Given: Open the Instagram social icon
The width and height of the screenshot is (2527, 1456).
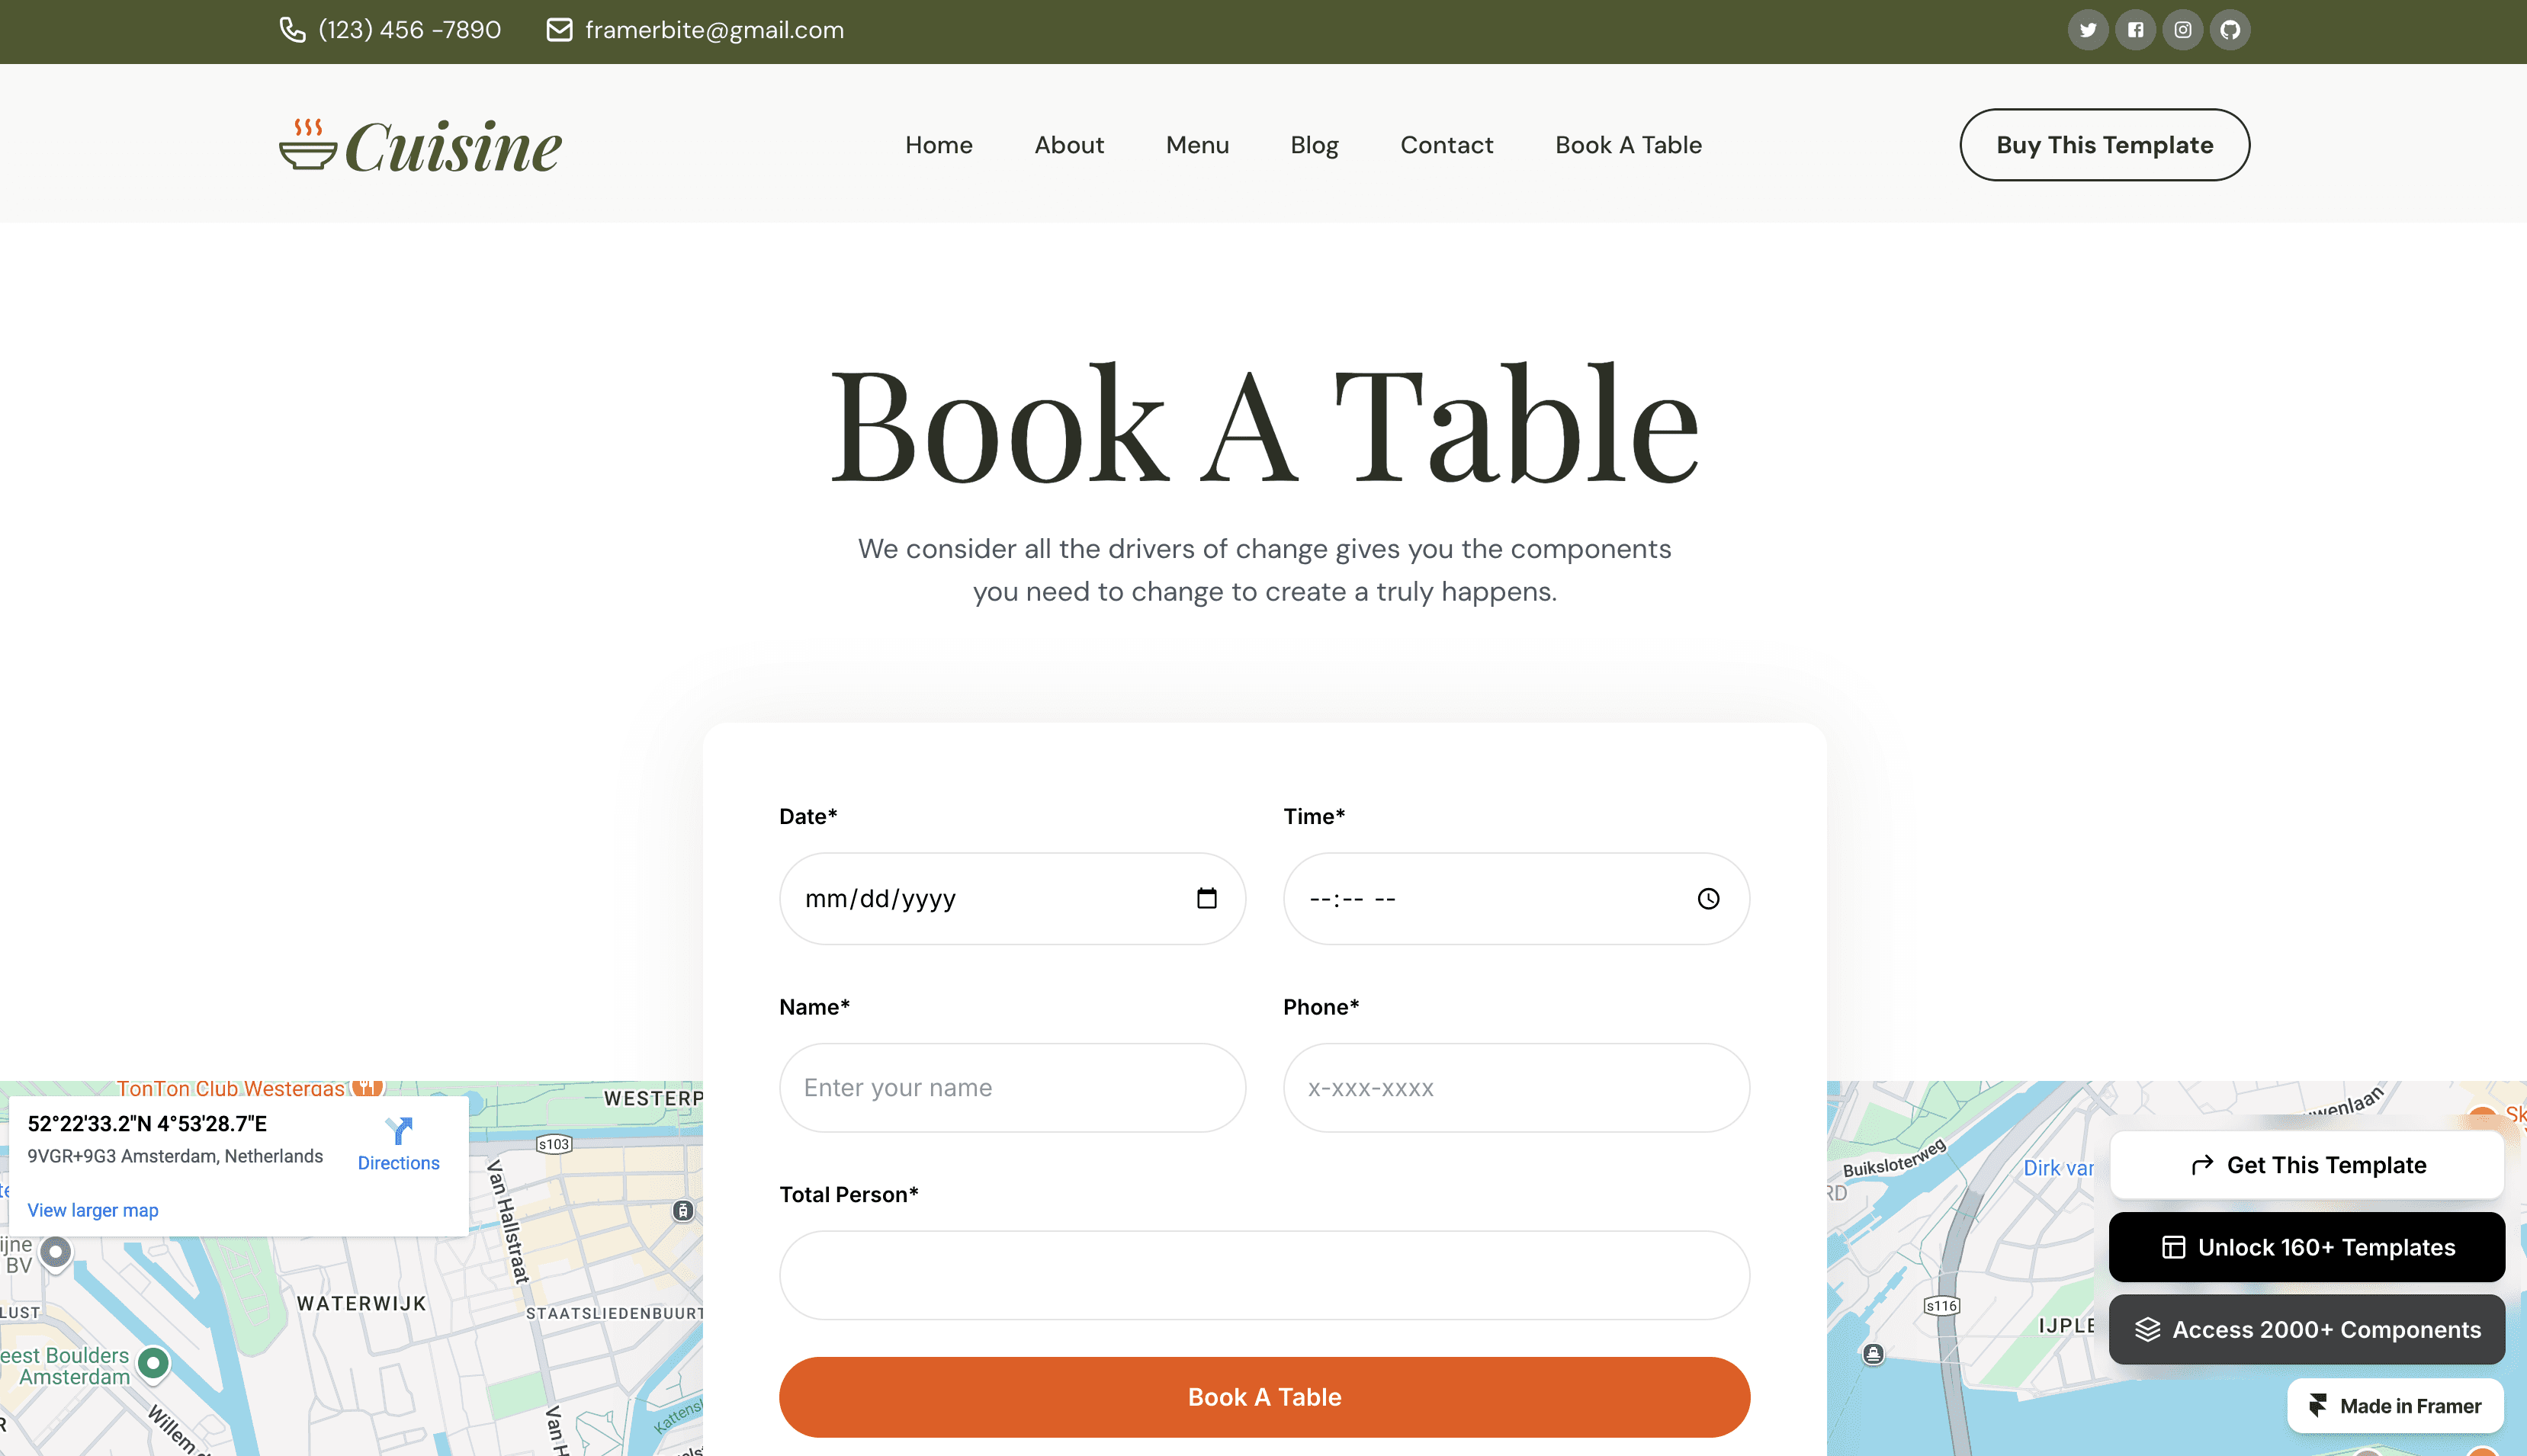Looking at the screenshot, I should point(2182,30).
